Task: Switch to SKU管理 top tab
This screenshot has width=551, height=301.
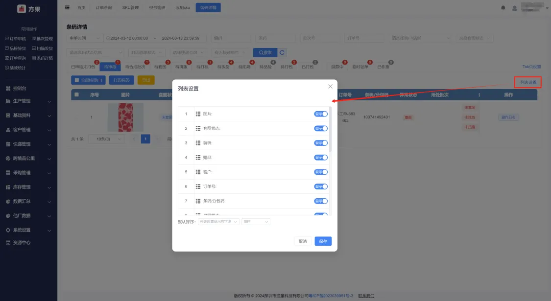Action: [x=130, y=7]
